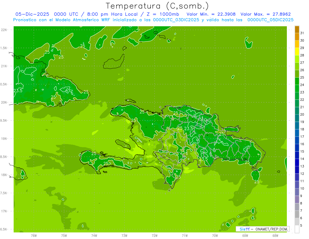This screenshot has width=309, height=239.
Task: Click the blue "SisPi" logo text
Action: tap(244, 229)
